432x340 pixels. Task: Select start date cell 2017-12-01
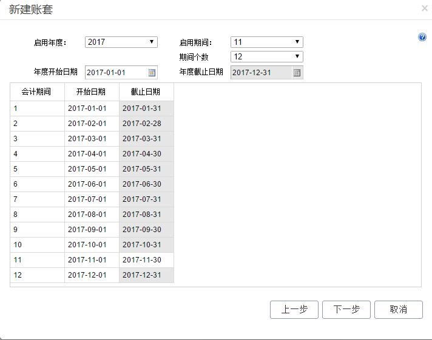(x=92, y=275)
